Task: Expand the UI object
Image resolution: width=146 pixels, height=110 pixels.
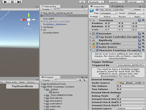Action: click(x=42, y=30)
